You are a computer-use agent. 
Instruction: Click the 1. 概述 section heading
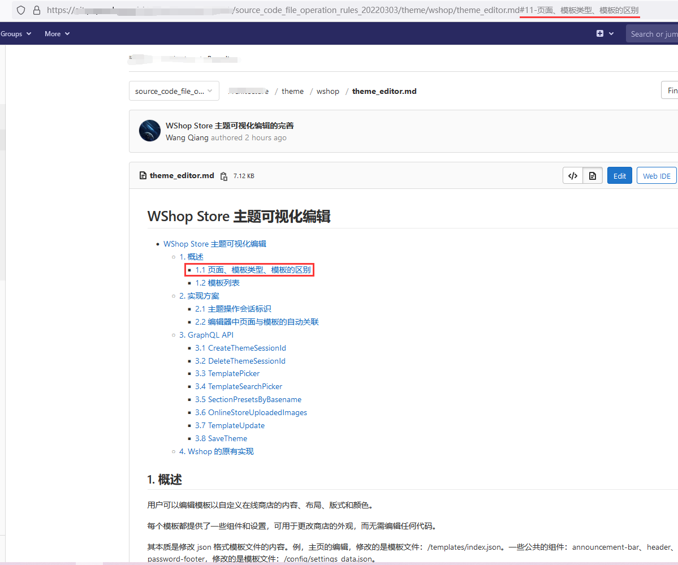pyautogui.click(x=165, y=480)
